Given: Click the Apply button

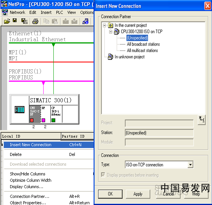Looking at the screenshot, I should click(138, 194).
